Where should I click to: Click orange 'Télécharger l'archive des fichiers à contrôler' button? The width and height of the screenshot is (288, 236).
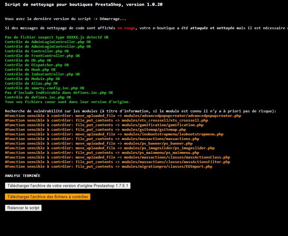(x=48, y=197)
